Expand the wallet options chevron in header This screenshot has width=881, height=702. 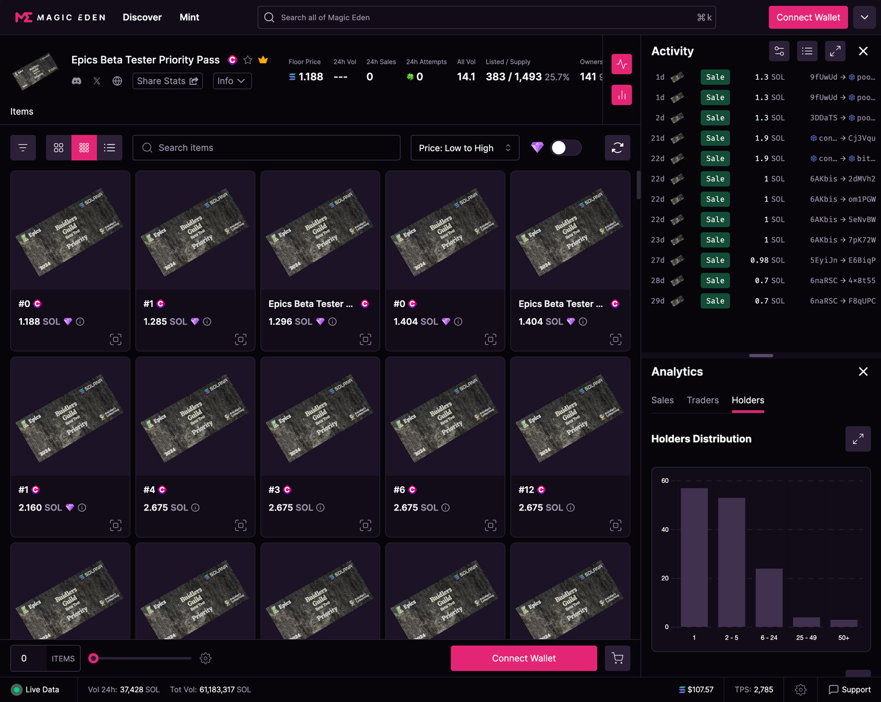coord(864,18)
